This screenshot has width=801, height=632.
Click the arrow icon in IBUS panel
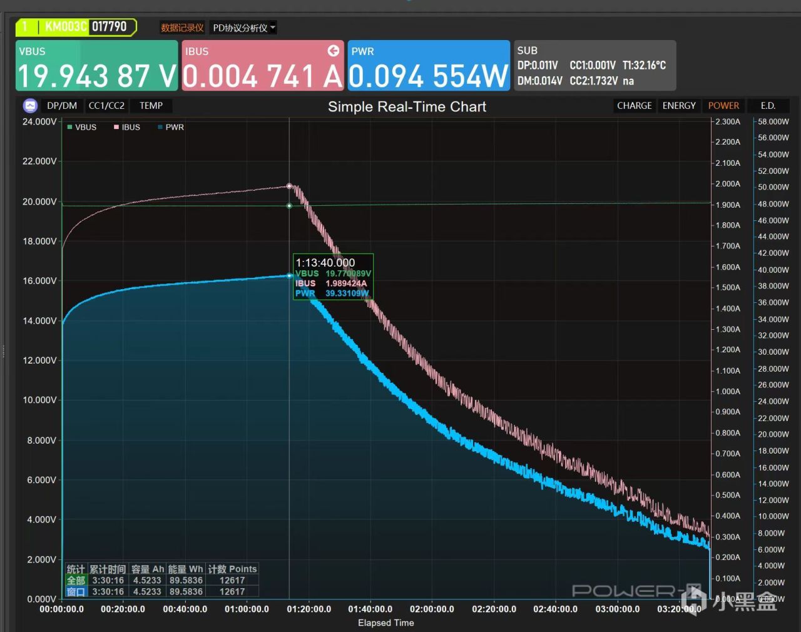coord(334,51)
